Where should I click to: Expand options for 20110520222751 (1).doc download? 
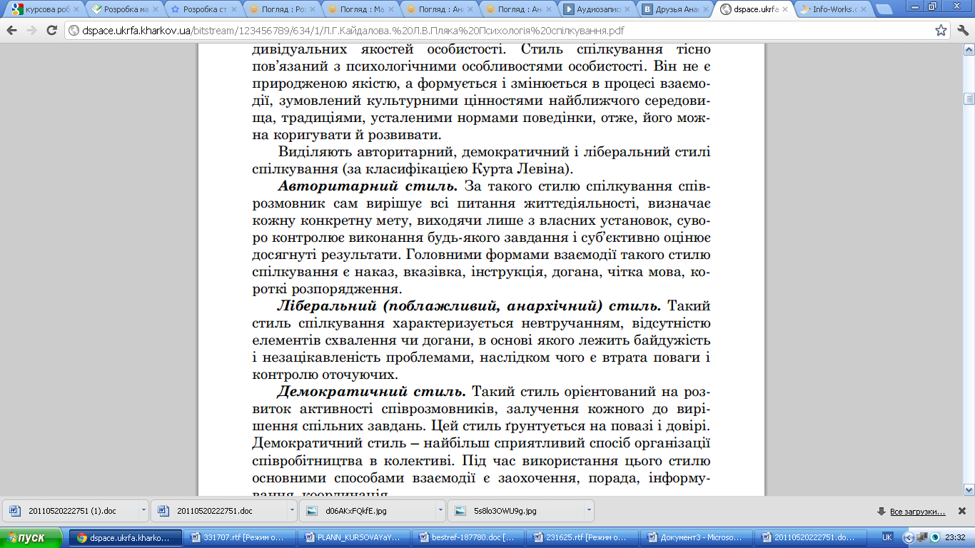[143, 511]
